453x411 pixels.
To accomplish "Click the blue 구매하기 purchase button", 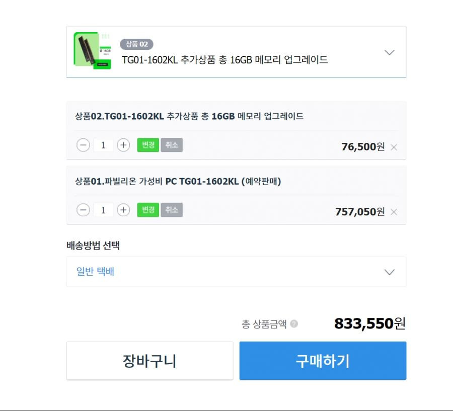I will pos(323,361).
